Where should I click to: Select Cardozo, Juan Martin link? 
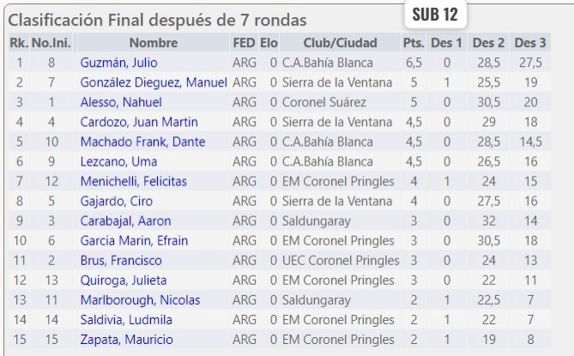click(x=139, y=122)
